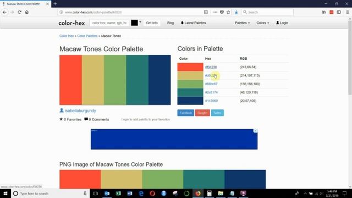This screenshot has height=198, width=352.
Task: Open the color picker dropdown beside search box
Action: click(140, 22)
